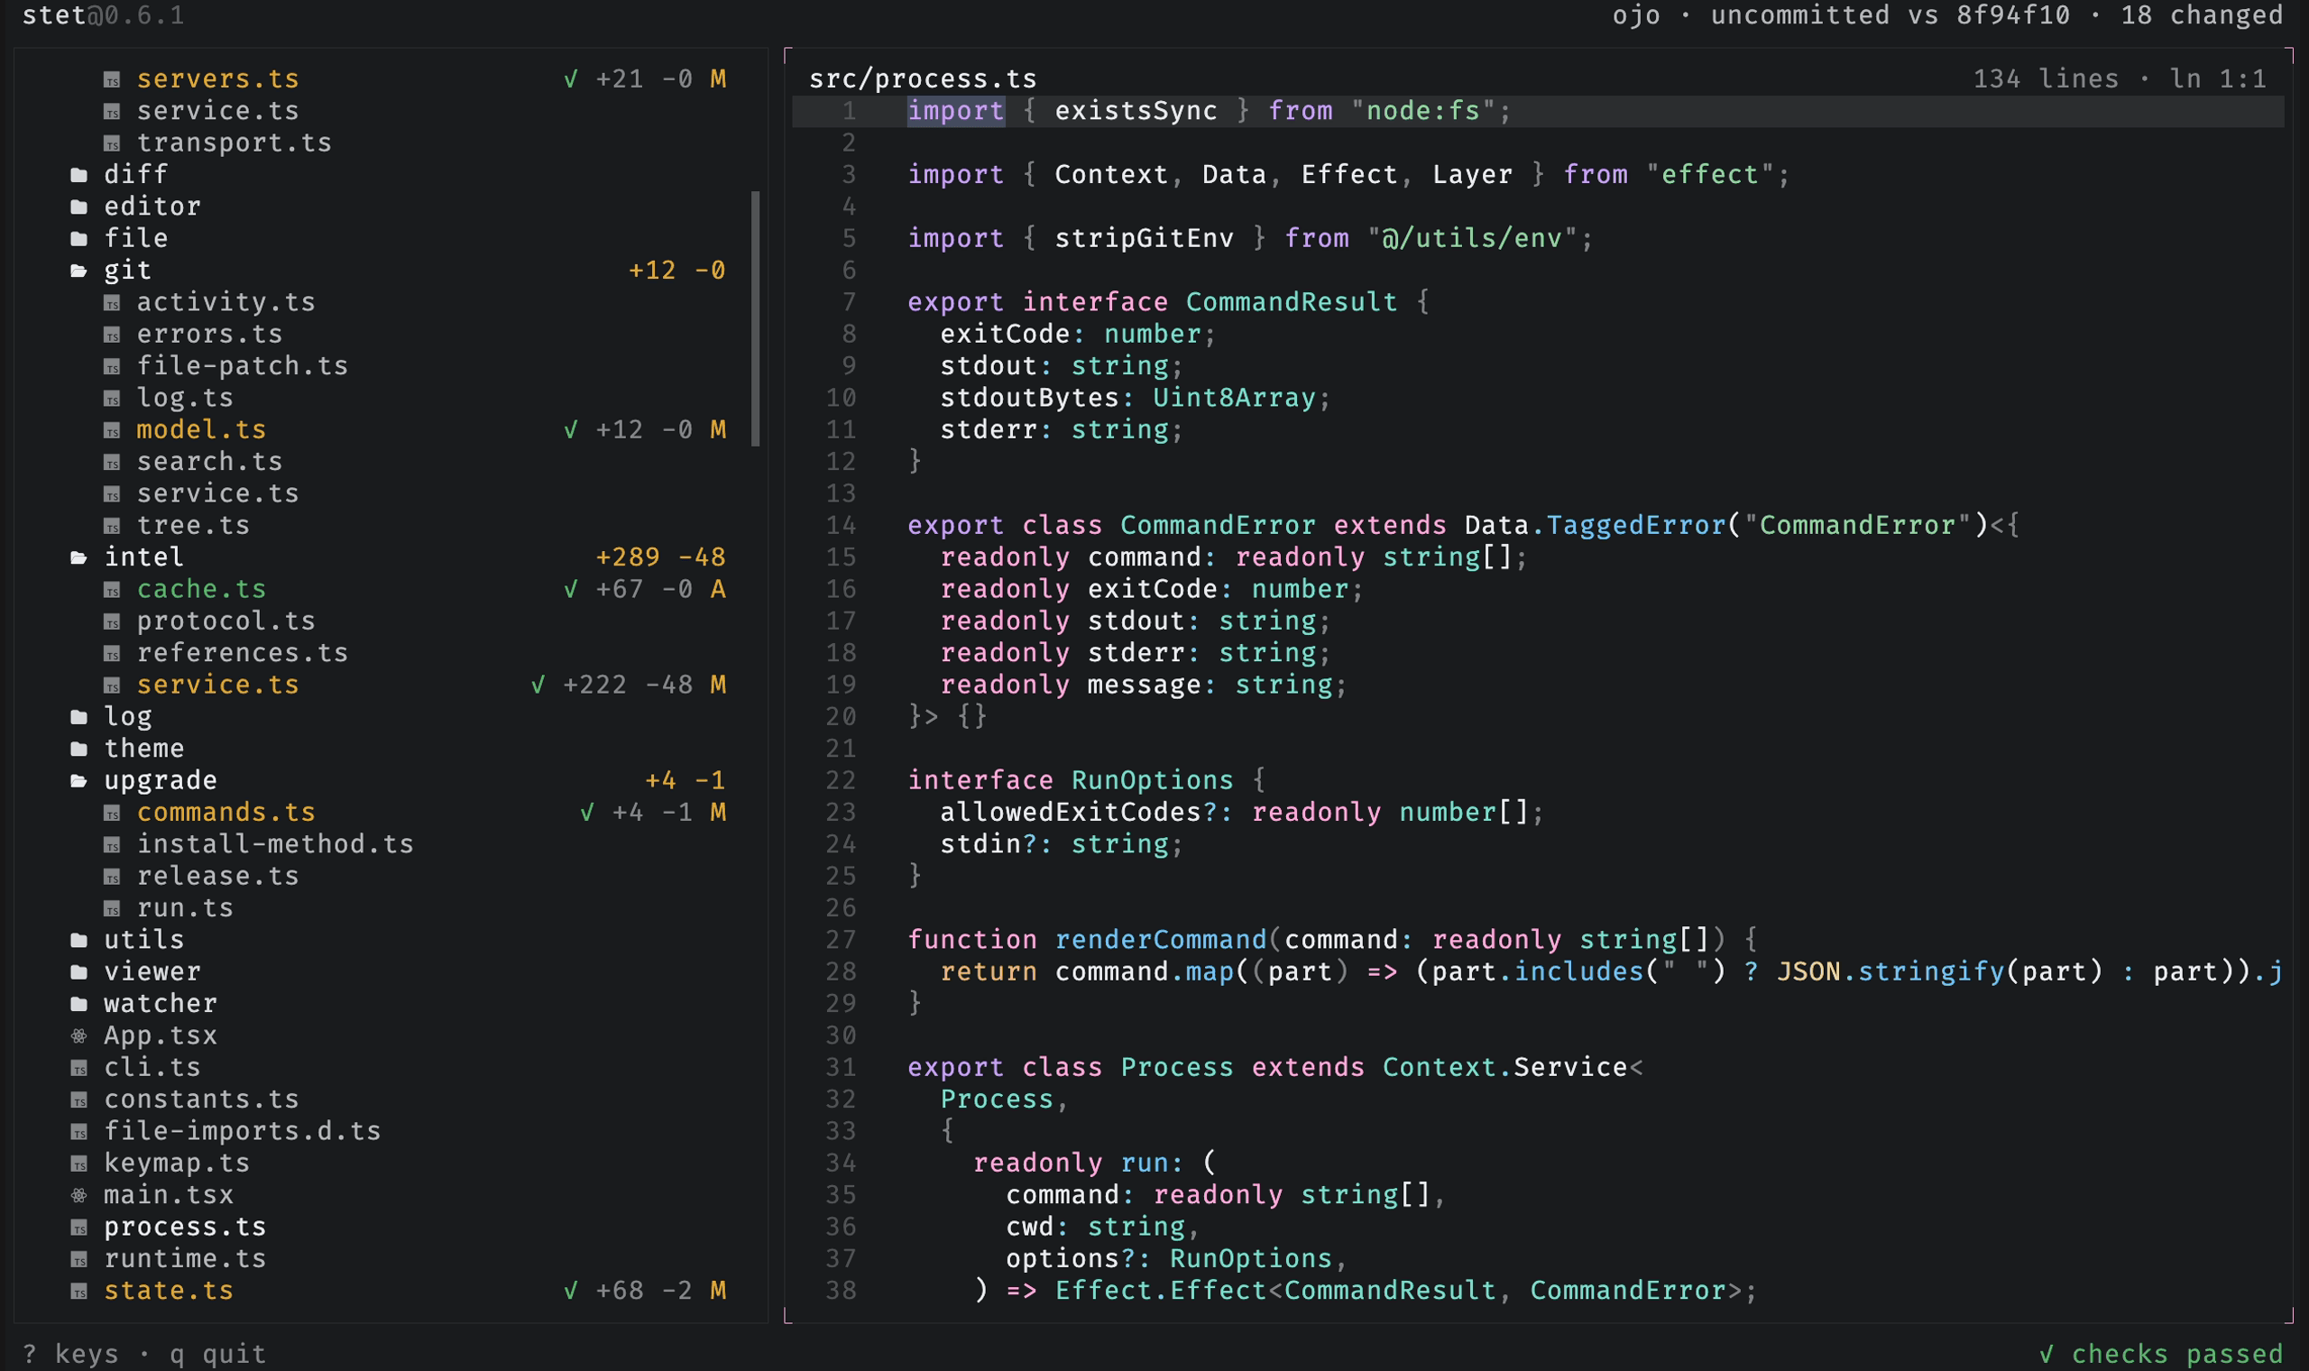Click the file icon beside runtime.ts

coord(79,1260)
